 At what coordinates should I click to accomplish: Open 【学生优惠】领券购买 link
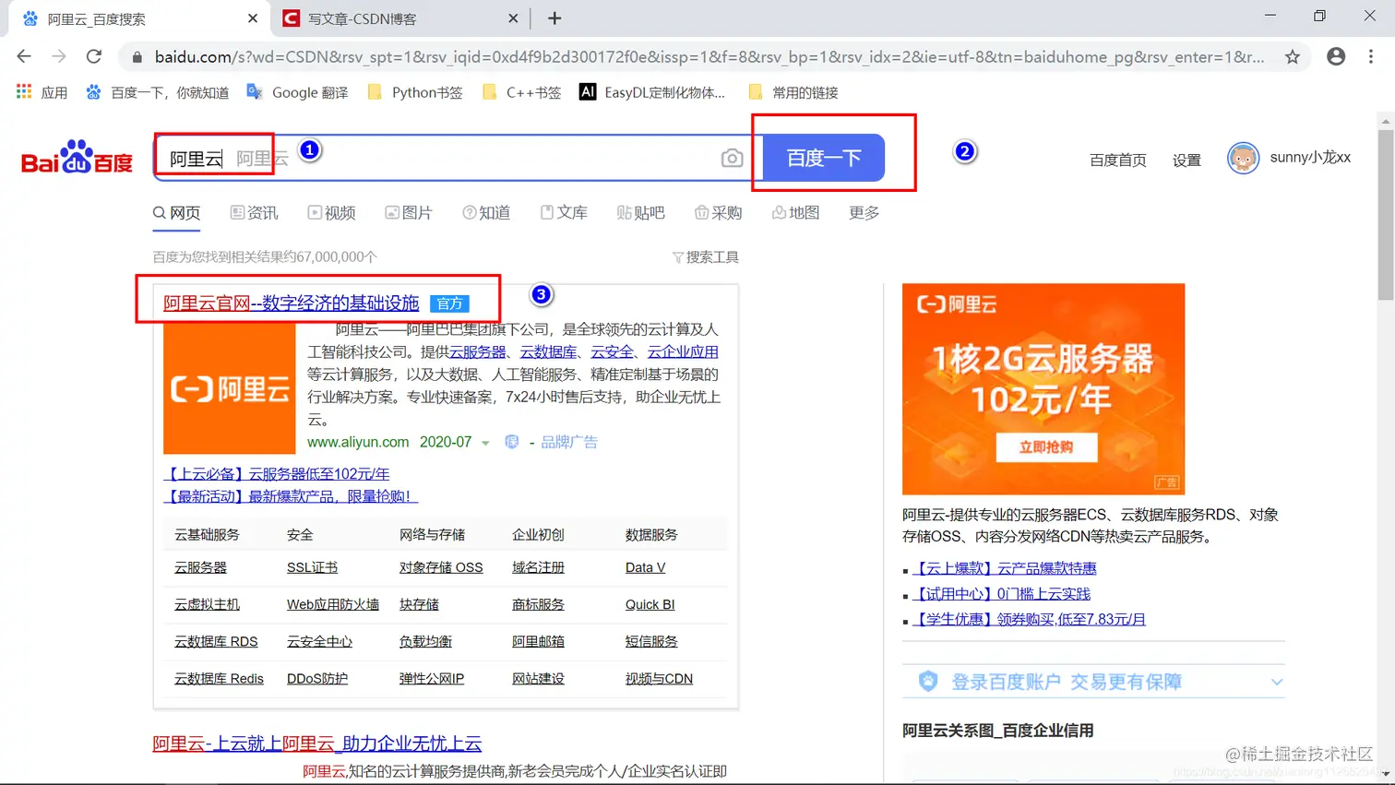pyautogui.click(x=1029, y=620)
